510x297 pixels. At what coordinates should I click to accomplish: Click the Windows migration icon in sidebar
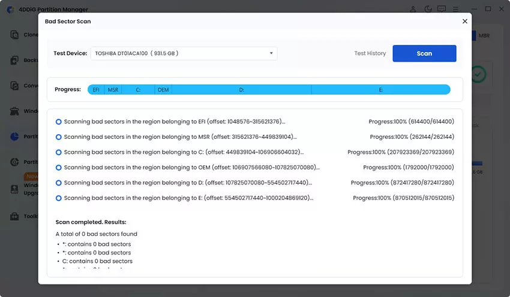pos(14,111)
